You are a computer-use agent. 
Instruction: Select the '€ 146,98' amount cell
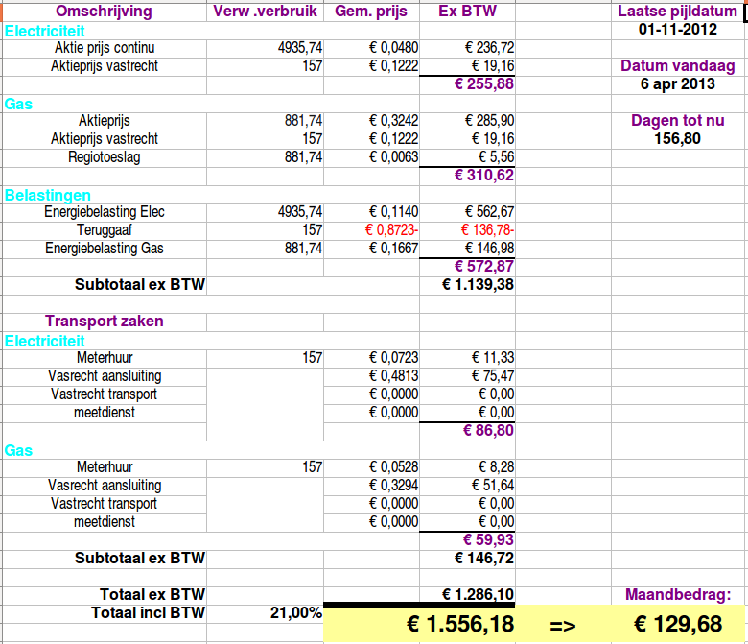pos(467,249)
